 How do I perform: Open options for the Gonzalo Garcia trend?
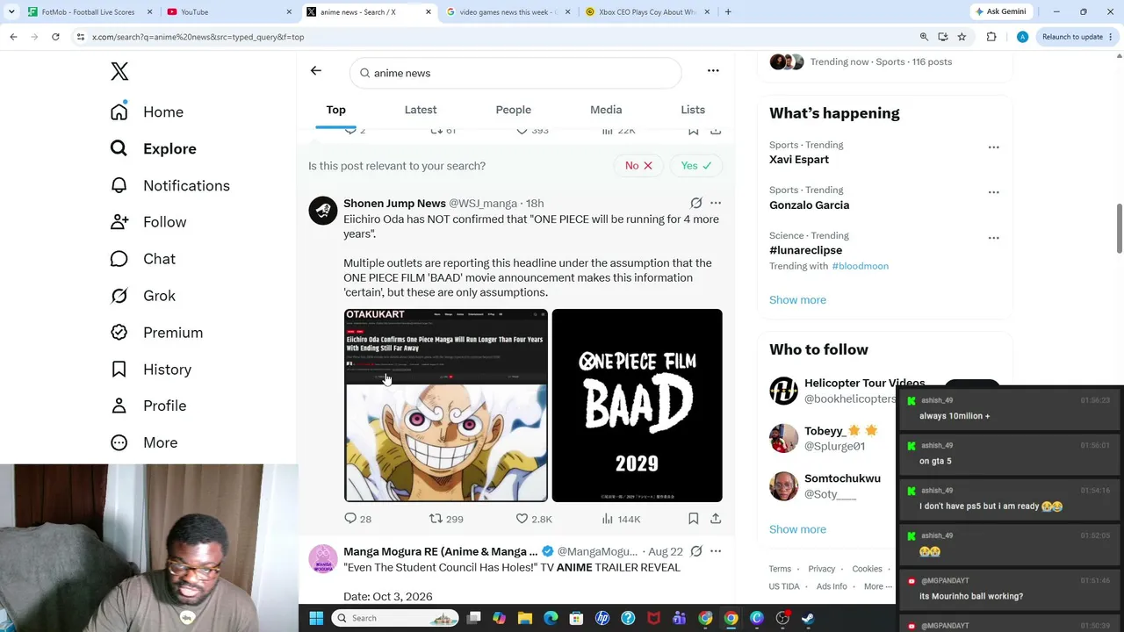(x=993, y=191)
